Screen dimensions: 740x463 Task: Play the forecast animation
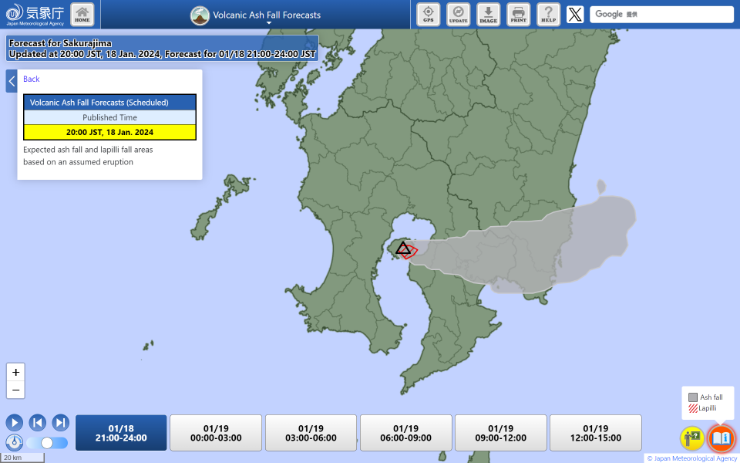coord(14,422)
